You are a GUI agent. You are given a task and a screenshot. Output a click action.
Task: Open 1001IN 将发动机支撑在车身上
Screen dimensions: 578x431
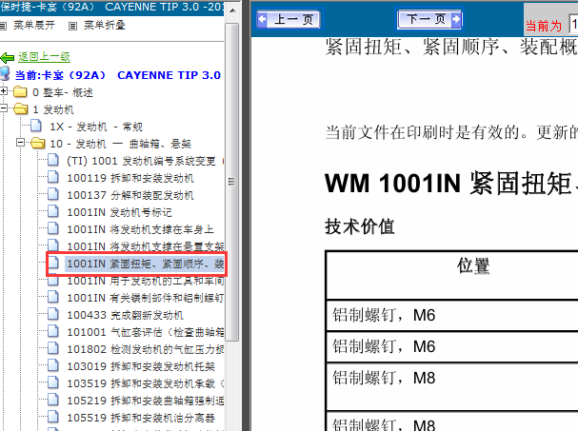click(140, 229)
